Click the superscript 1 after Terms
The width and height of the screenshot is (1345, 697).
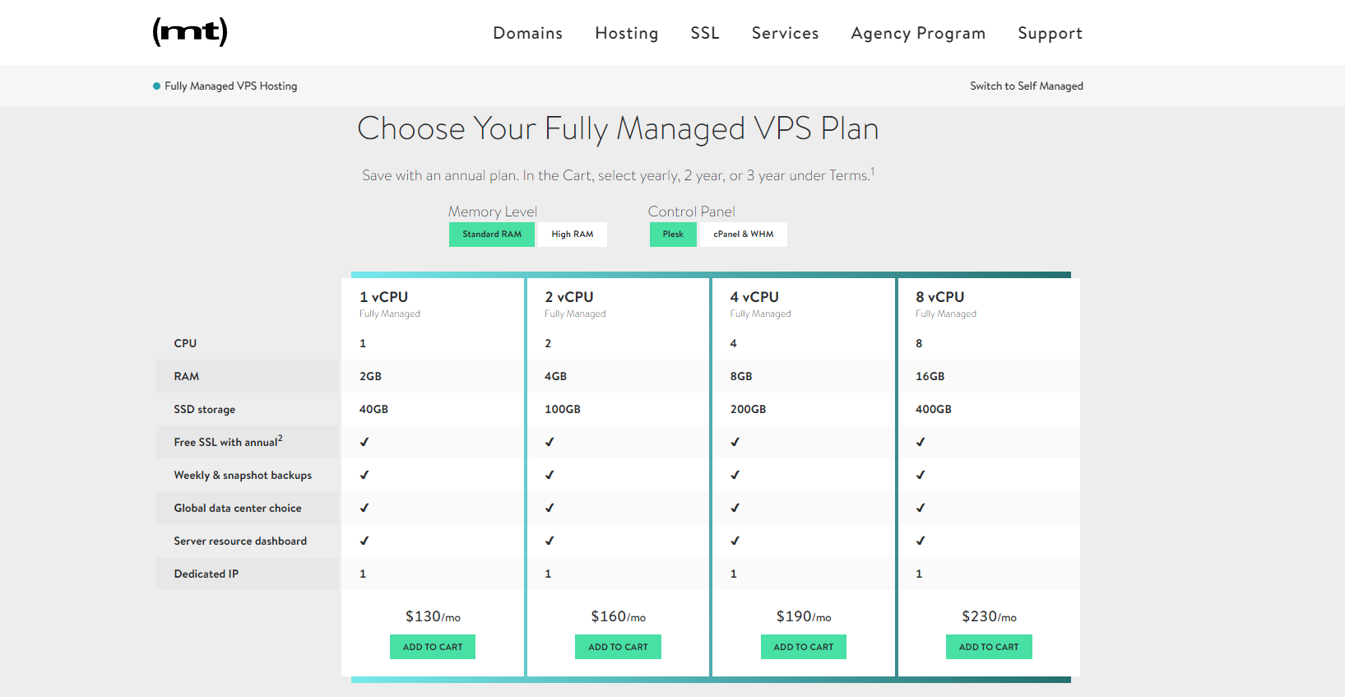pos(873,170)
